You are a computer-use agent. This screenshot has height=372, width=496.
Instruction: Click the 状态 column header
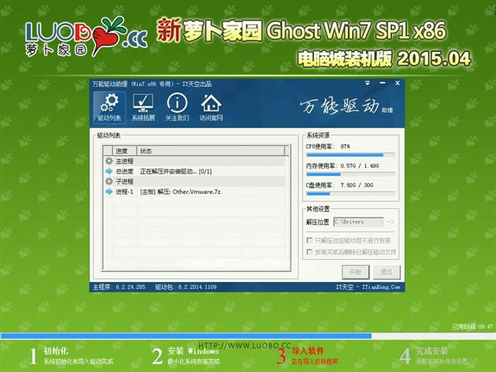tap(210, 151)
